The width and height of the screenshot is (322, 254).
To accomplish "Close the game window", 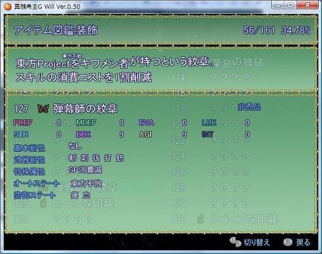I will click(x=308, y=5).
